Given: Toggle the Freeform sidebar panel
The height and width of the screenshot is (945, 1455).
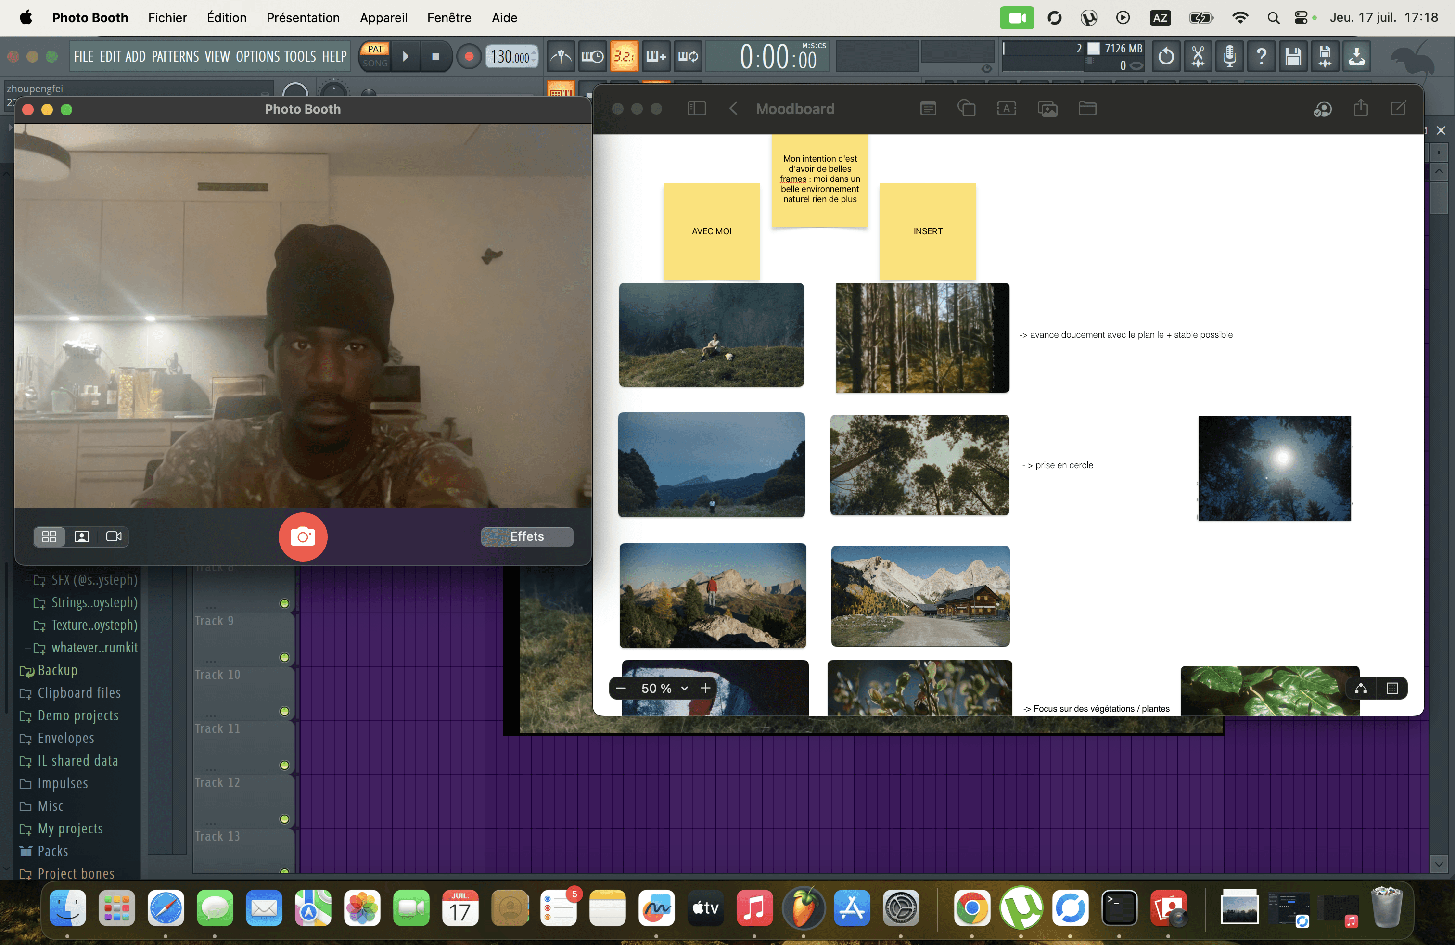Looking at the screenshot, I should [x=696, y=109].
